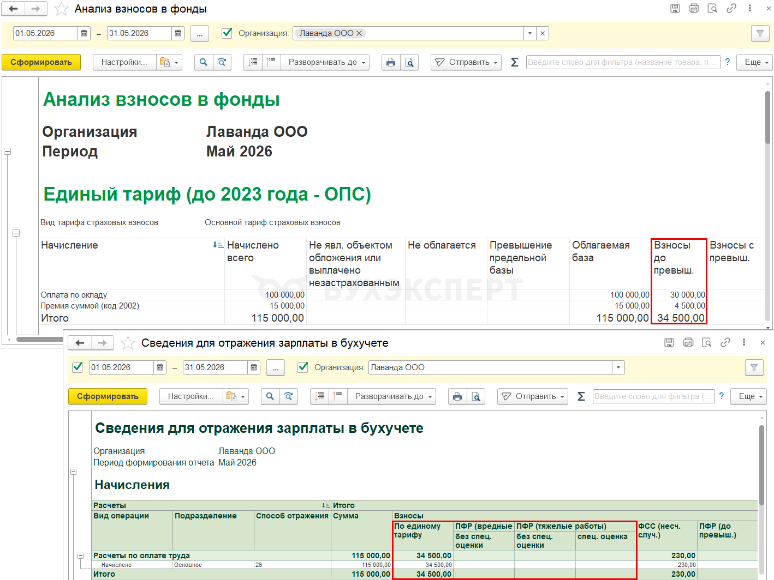774x580 pixels.
Task: Click the find magnifier in Сведения toolbar
Action: coord(270,396)
